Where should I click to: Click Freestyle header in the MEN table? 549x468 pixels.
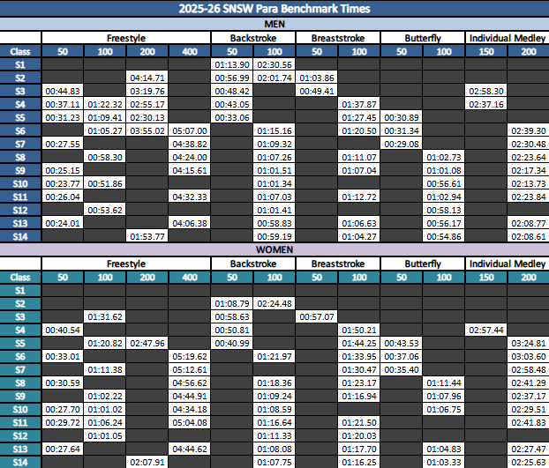click(126, 38)
